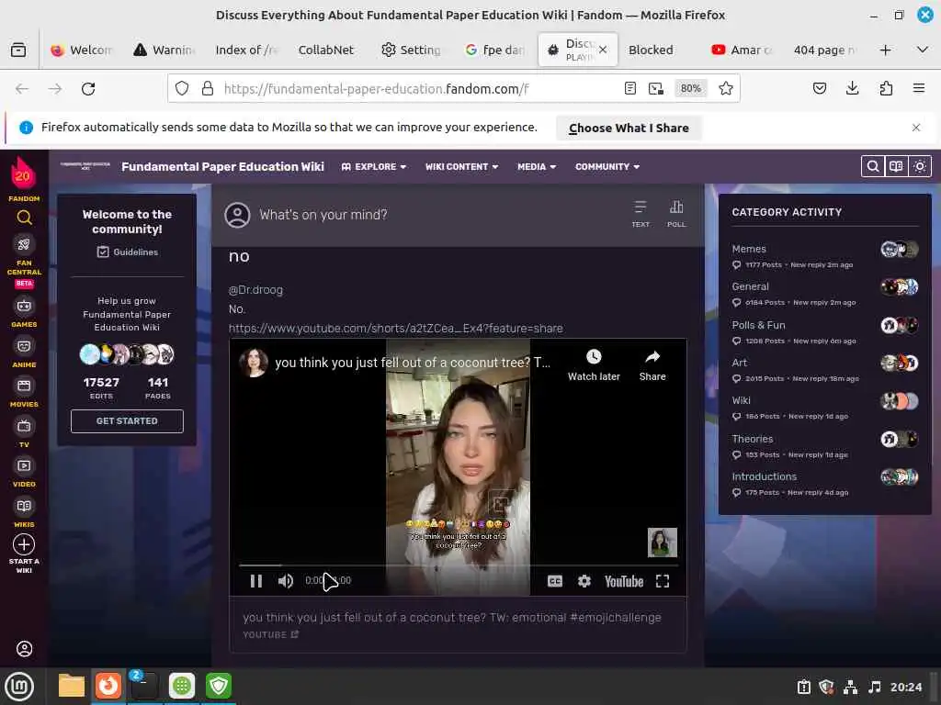Click the 80% zoom indicator

[x=691, y=89]
